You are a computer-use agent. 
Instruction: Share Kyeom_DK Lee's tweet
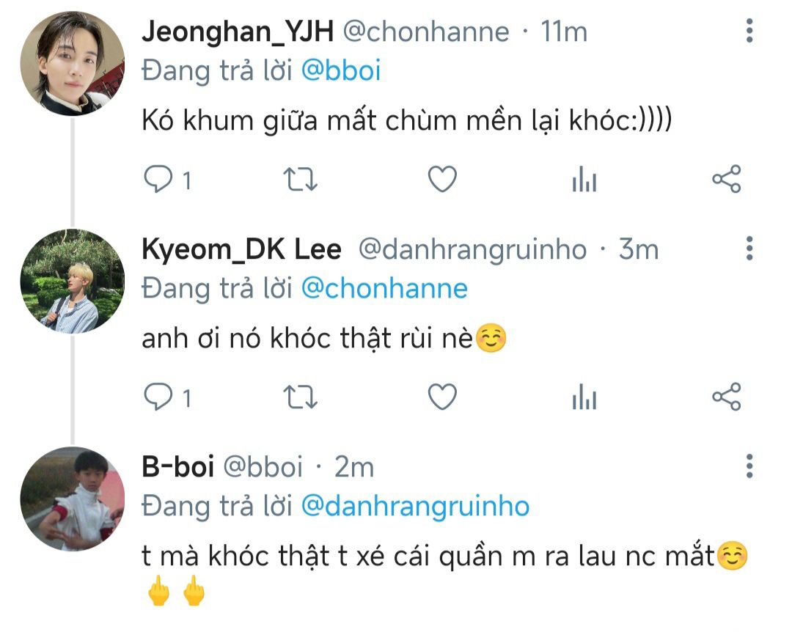click(727, 397)
